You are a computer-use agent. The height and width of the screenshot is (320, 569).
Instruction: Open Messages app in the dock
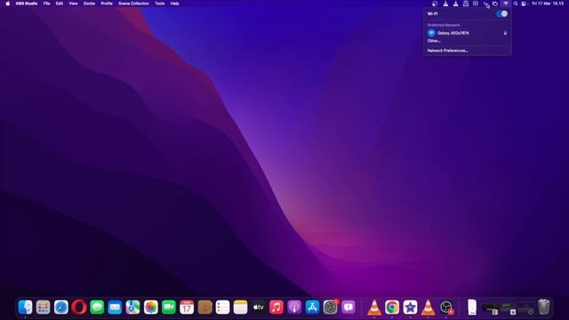[97, 308]
